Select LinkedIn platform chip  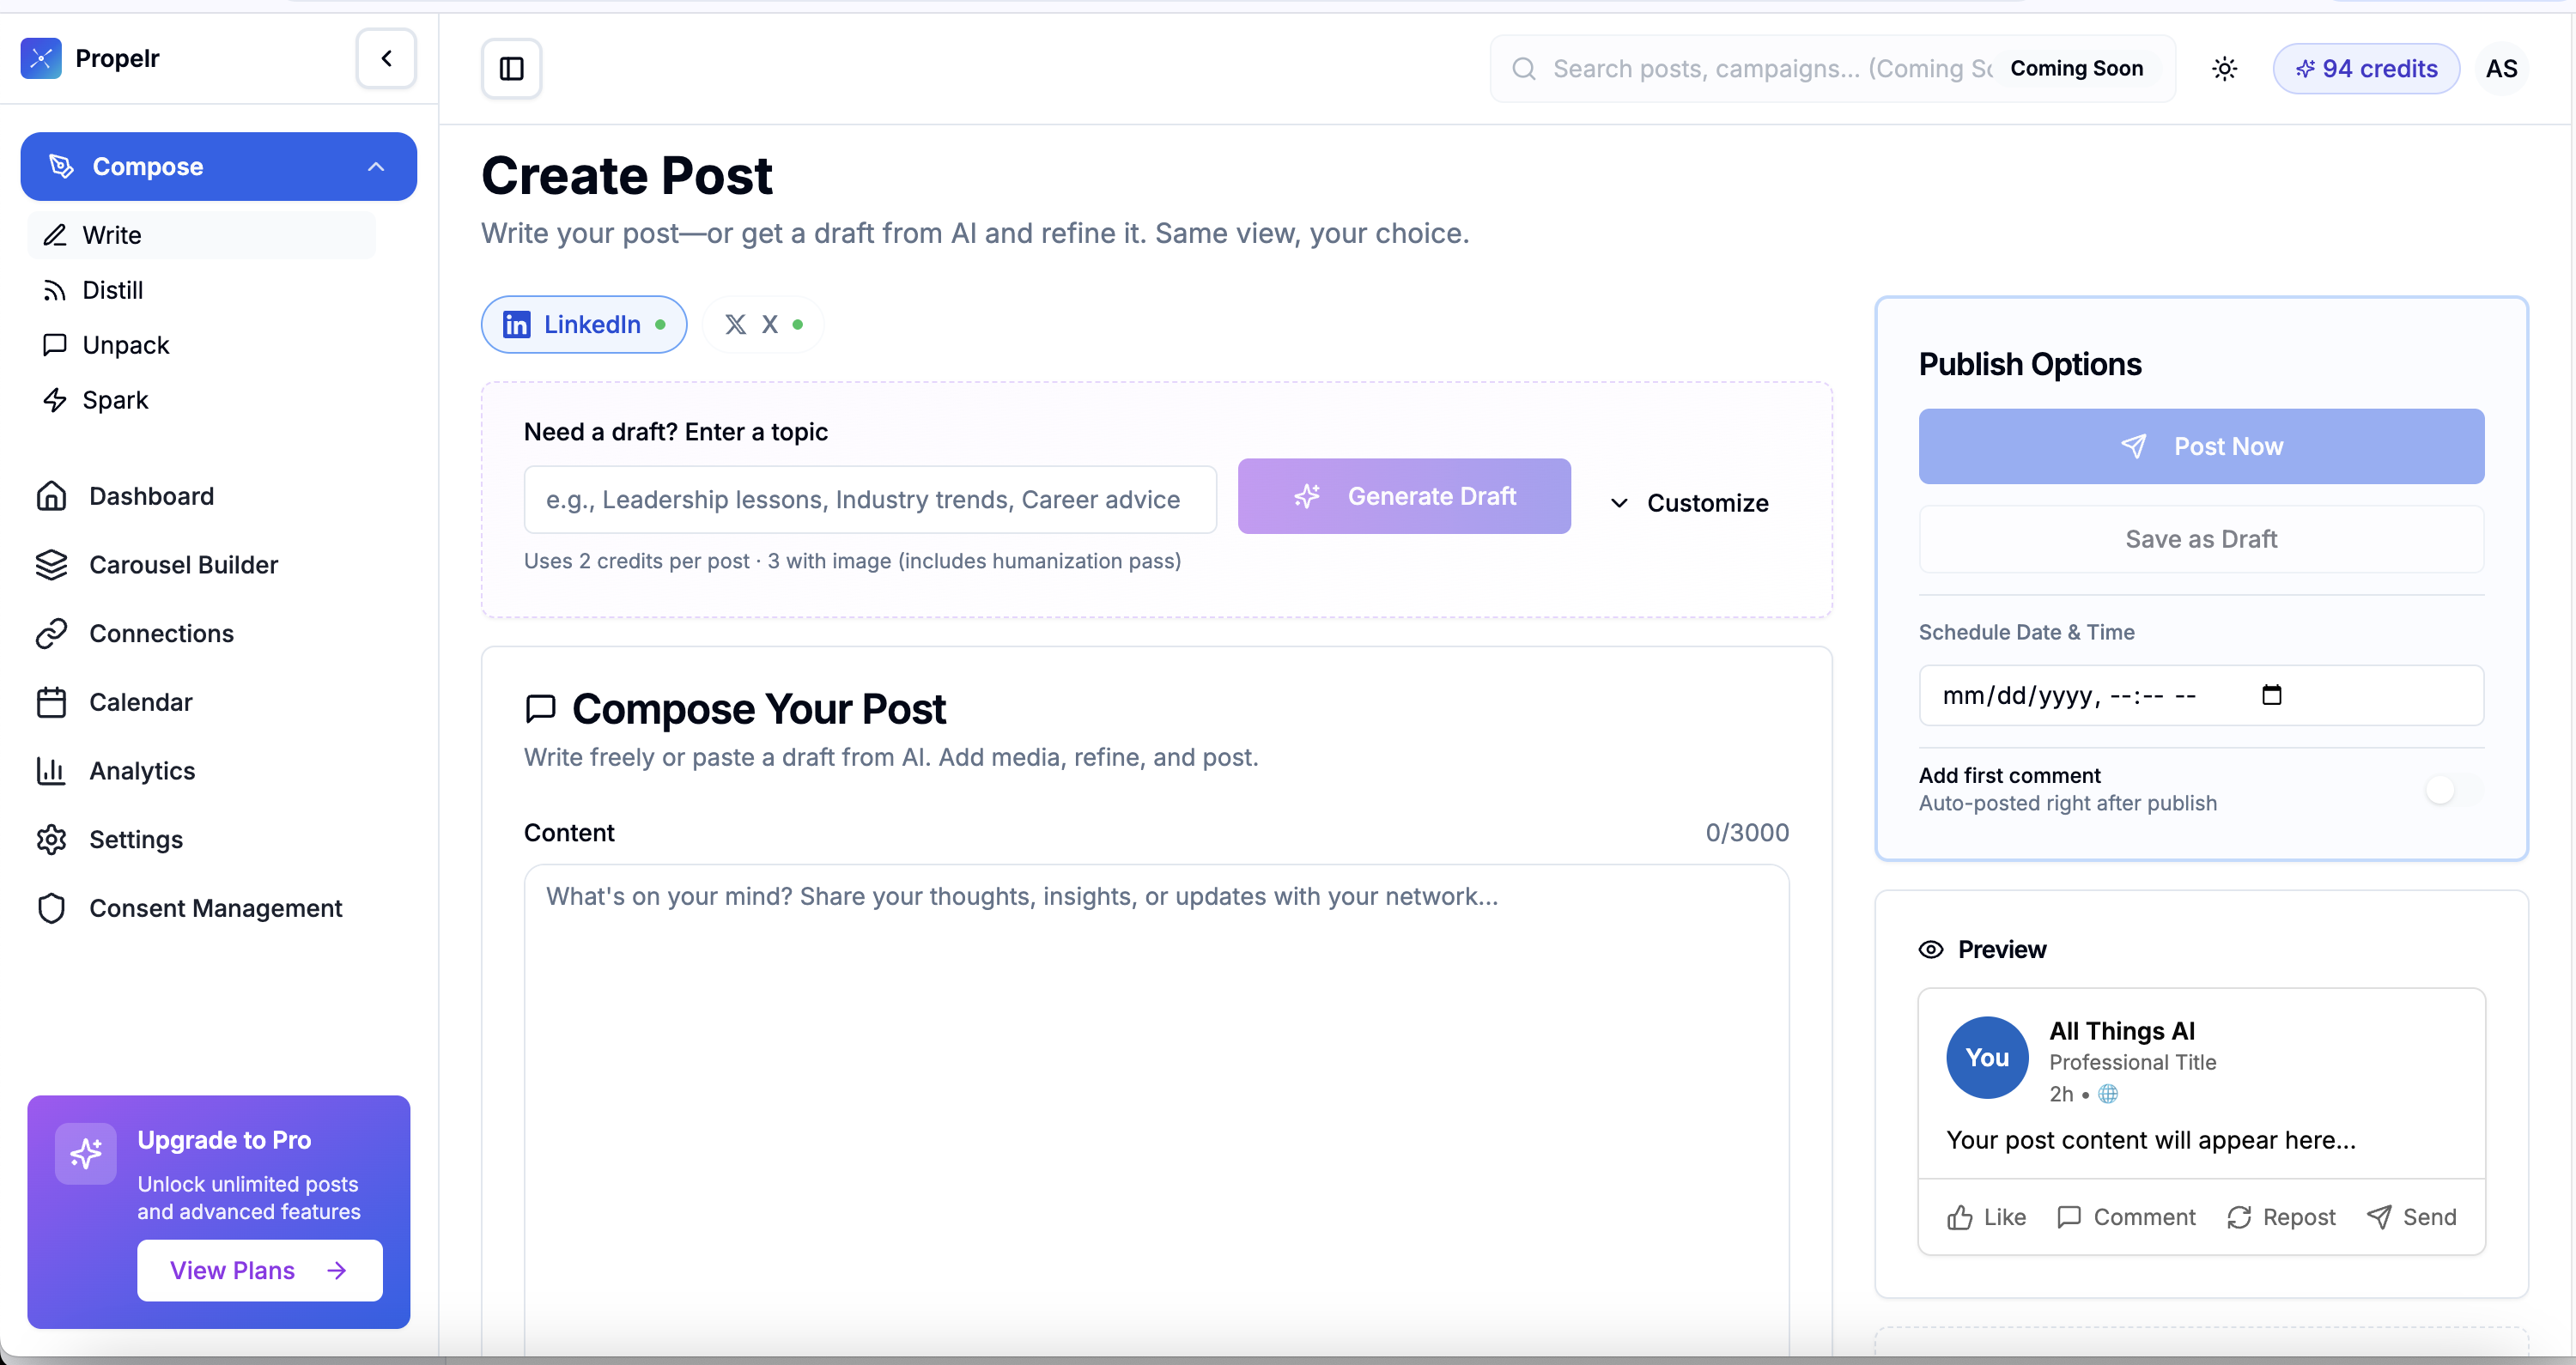583,324
